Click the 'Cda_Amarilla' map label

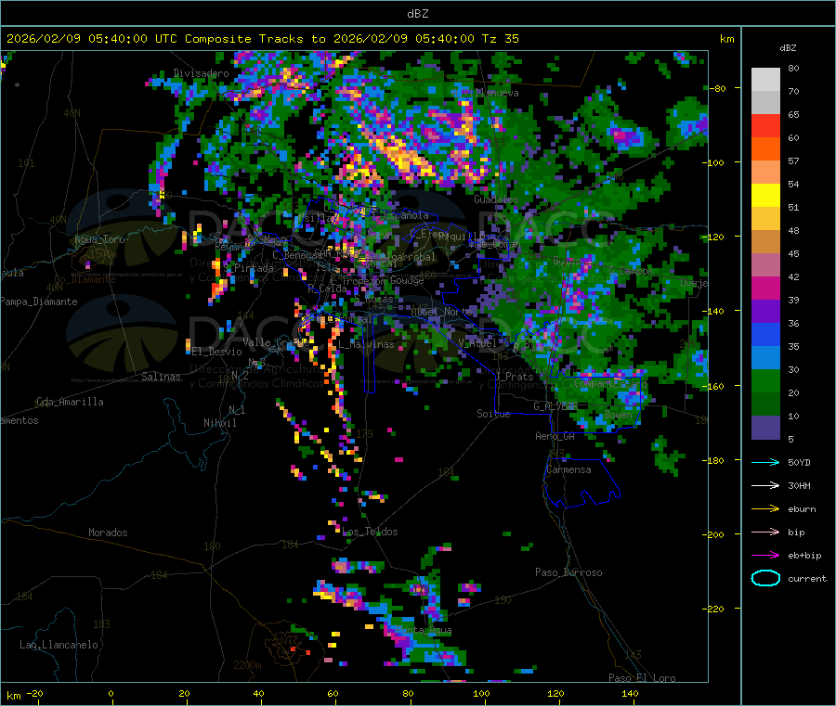click(70, 402)
